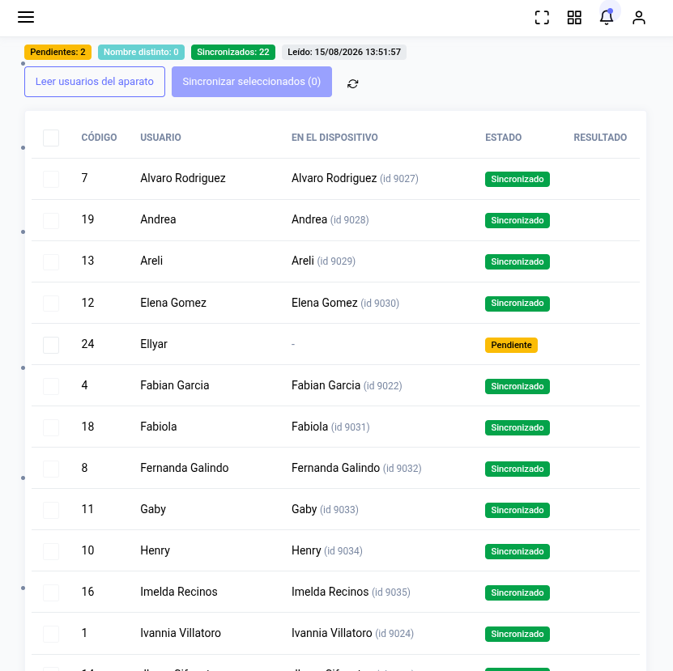
Task: Click the Sincronizados: 22 badge
Action: [x=233, y=52]
